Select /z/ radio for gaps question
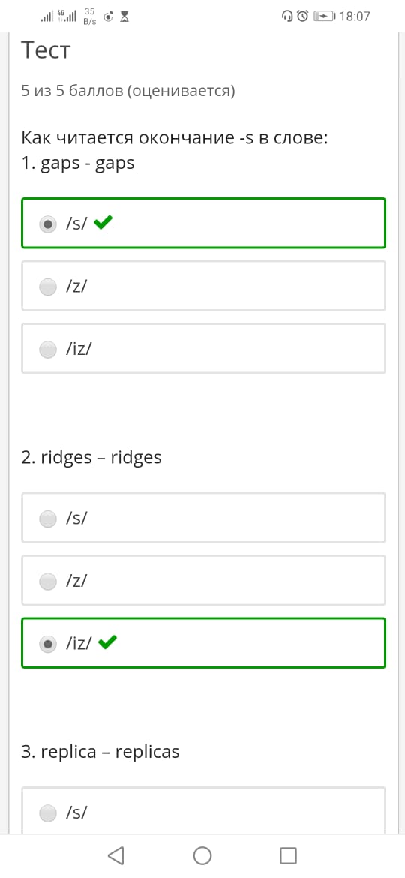Screen dimensions: 405x878 click(x=48, y=287)
